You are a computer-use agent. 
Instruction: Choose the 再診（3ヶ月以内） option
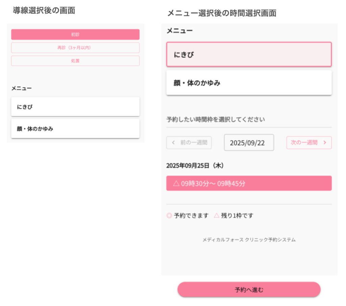(x=75, y=48)
